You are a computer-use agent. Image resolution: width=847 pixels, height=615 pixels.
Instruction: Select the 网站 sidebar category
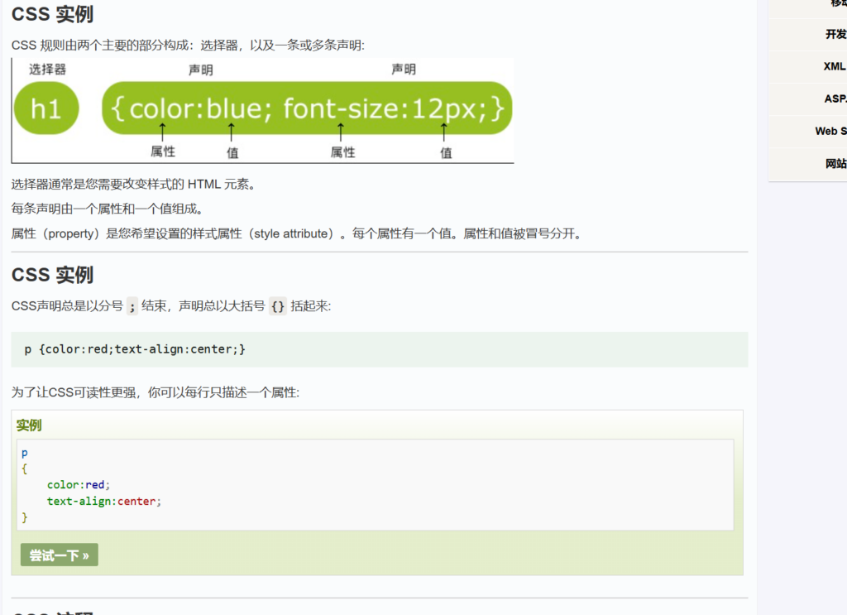[x=835, y=164]
